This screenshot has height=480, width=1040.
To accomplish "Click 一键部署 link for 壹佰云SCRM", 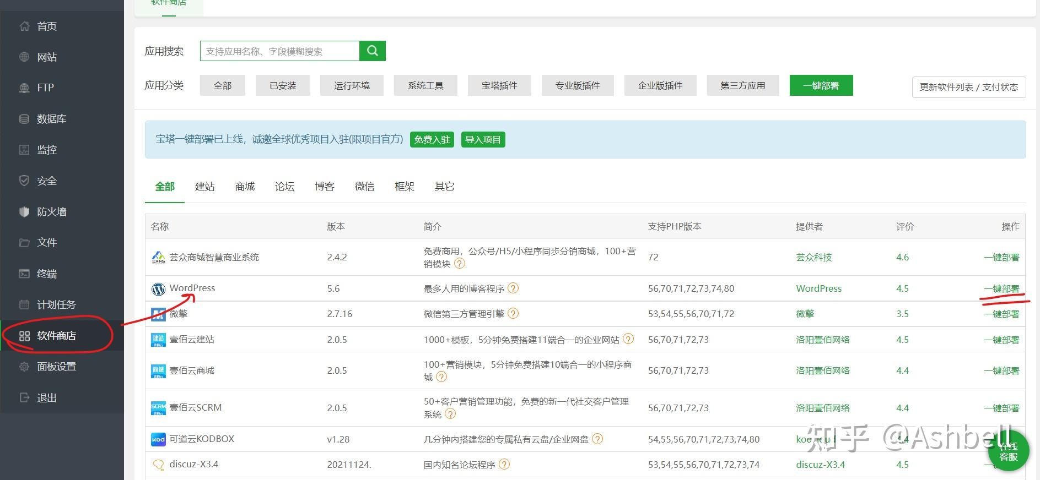I will 1001,408.
